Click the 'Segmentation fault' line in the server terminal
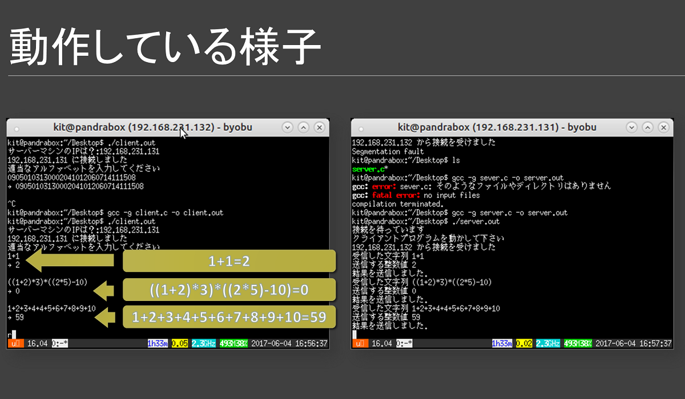 coord(388,152)
